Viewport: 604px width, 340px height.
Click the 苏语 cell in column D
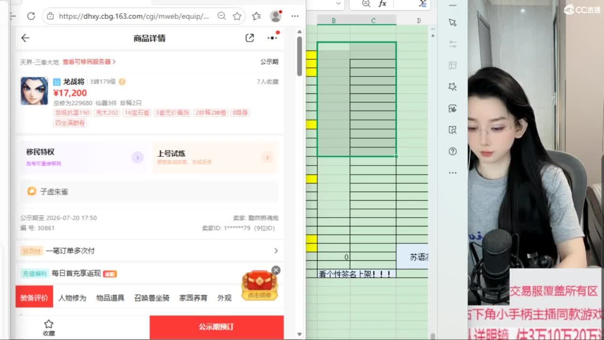pyautogui.click(x=412, y=257)
